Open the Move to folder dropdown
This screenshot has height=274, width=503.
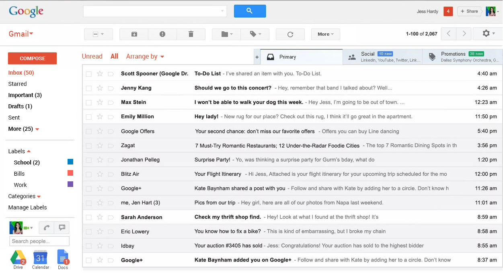[x=226, y=34]
